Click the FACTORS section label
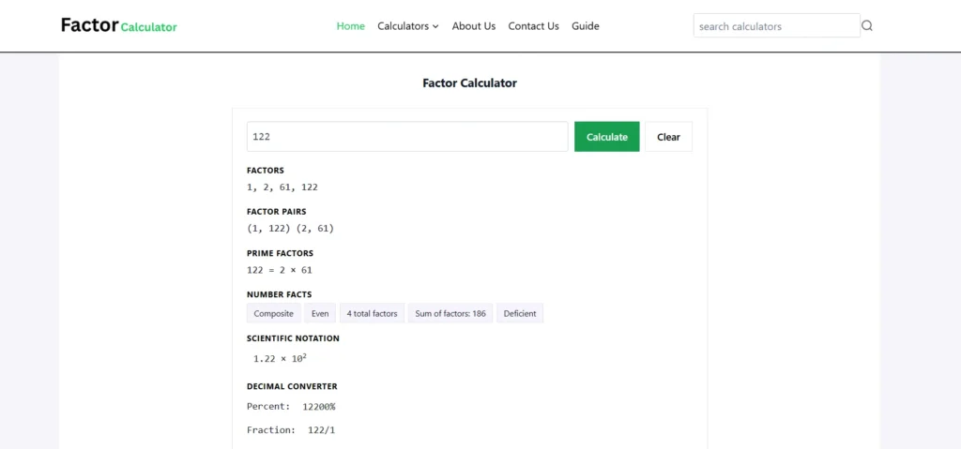Image resolution: width=961 pixels, height=449 pixels. (x=266, y=171)
